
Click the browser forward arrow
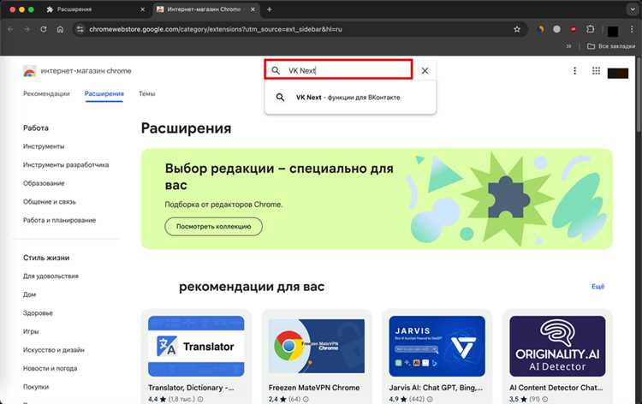27,29
